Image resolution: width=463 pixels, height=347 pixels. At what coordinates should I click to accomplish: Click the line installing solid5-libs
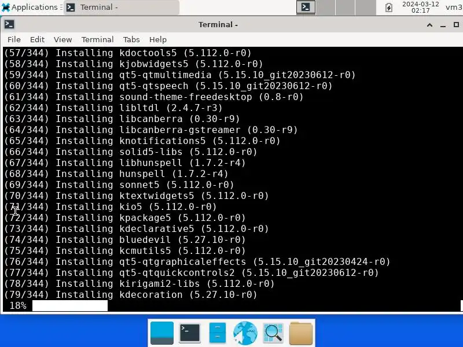[131, 152]
